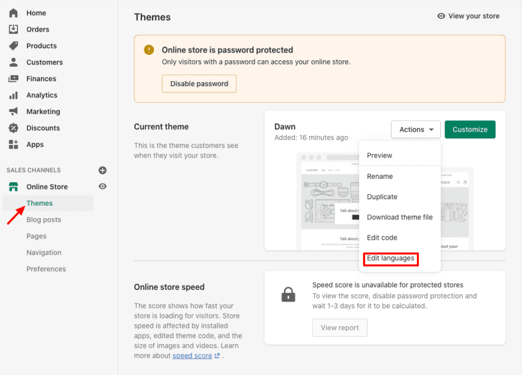Image resolution: width=522 pixels, height=375 pixels.
Task: Click the View your store link
Action: click(x=474, y=16)
